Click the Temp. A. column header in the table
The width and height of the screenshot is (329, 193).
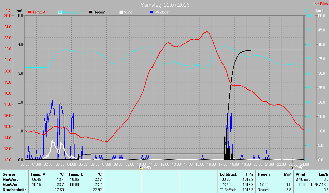[x=39, y=174]
